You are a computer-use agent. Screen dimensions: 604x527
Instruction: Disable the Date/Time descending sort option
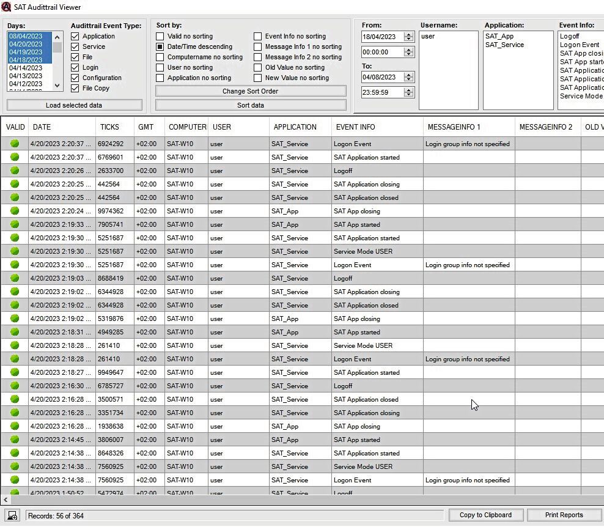click(159, 46)
